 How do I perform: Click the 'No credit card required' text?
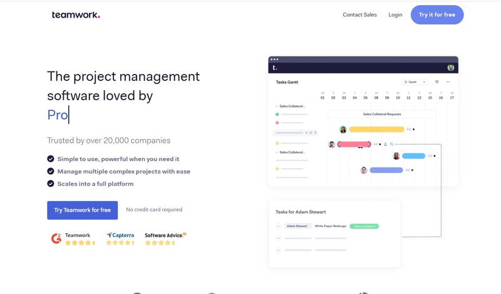pos(154,209)
